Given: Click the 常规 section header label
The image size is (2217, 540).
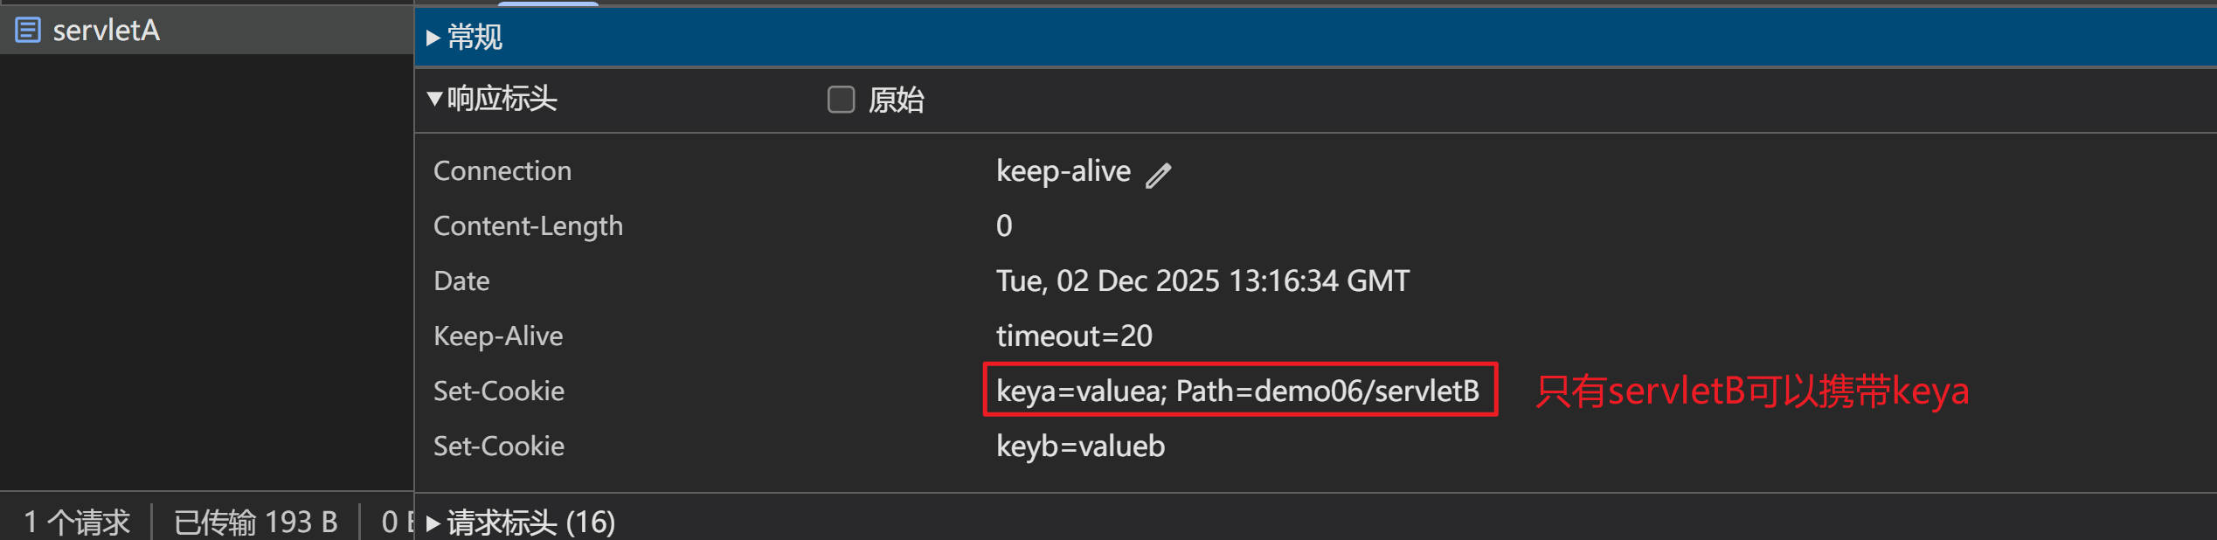Looking at the screenshot, I should tap(475, 38).
